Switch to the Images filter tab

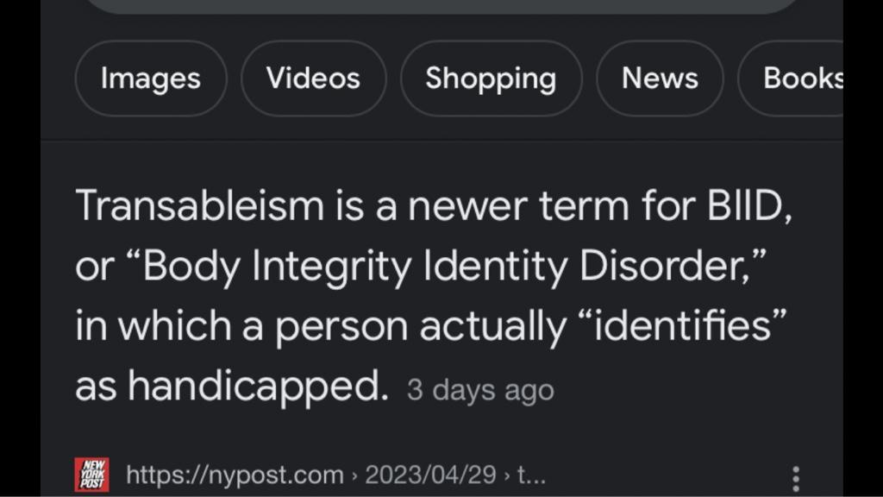[x=151, y=79]
